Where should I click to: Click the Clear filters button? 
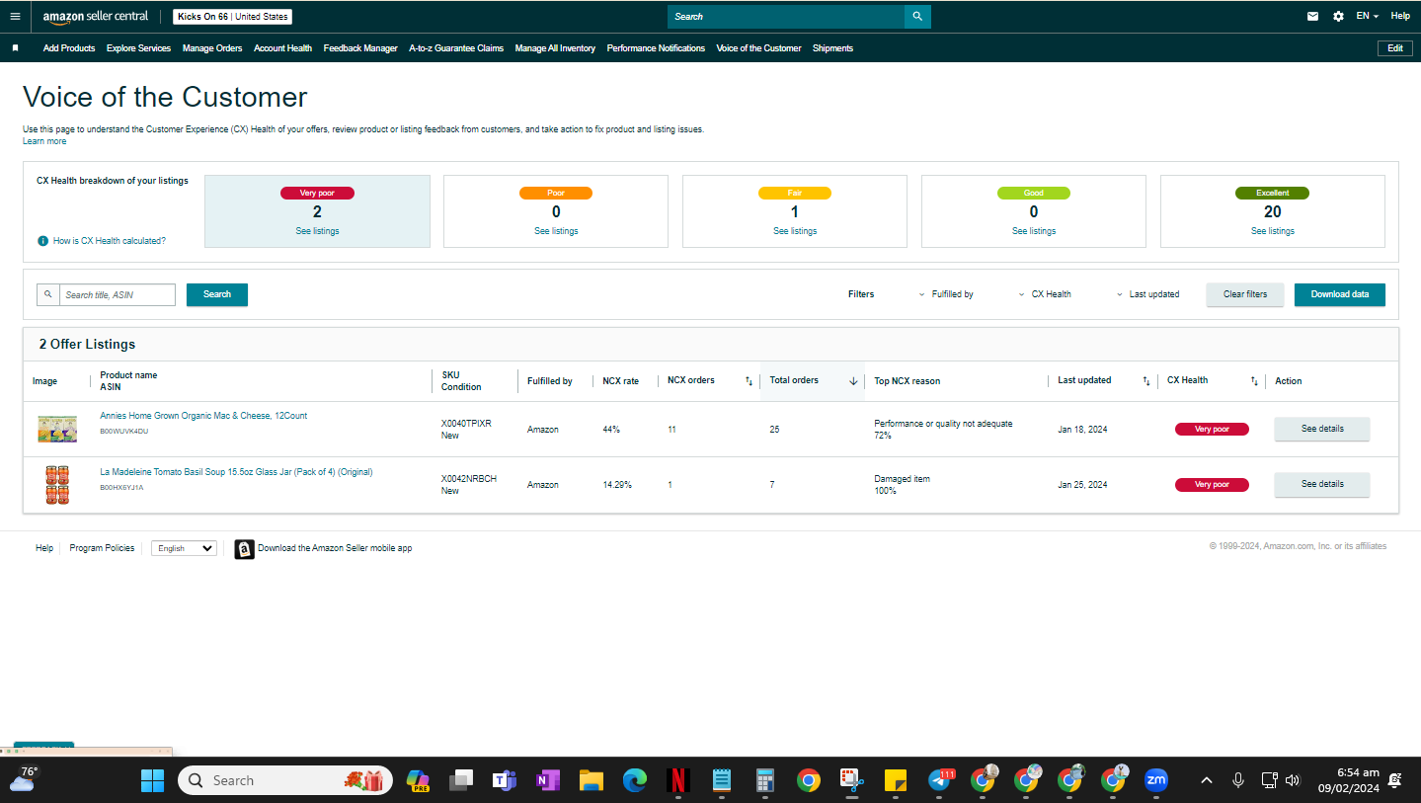coord(1244,294)
